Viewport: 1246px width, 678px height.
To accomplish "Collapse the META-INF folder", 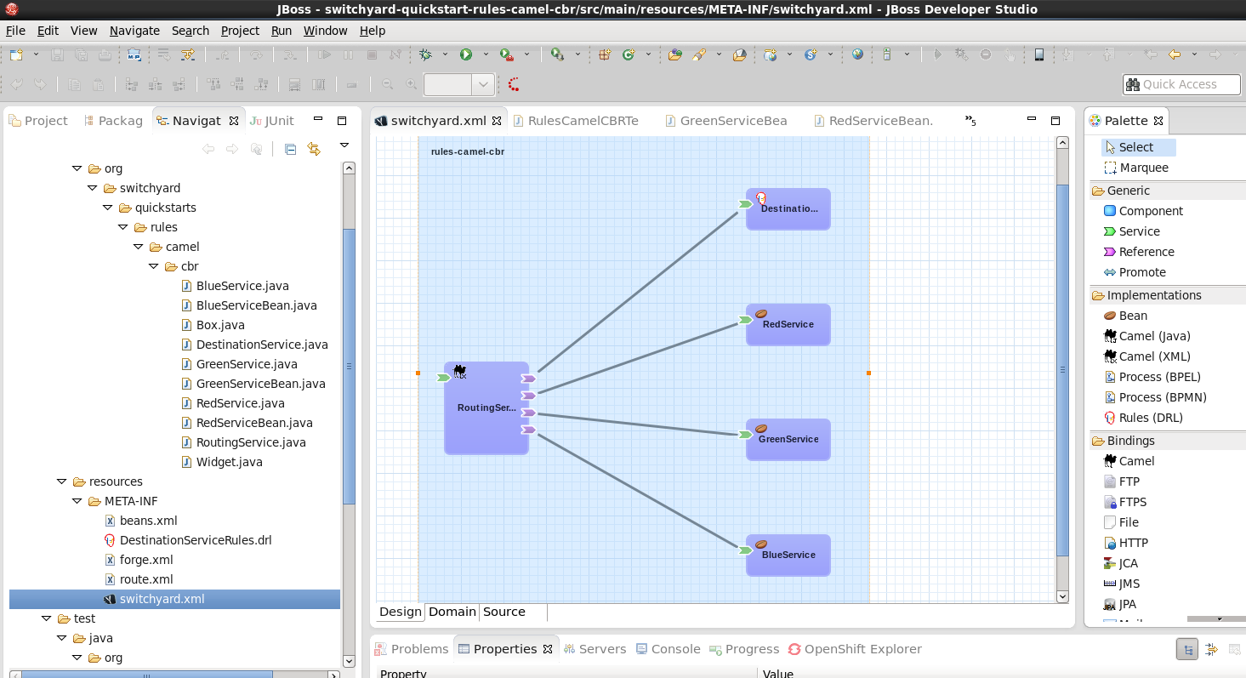I will (x=77, y=501).
